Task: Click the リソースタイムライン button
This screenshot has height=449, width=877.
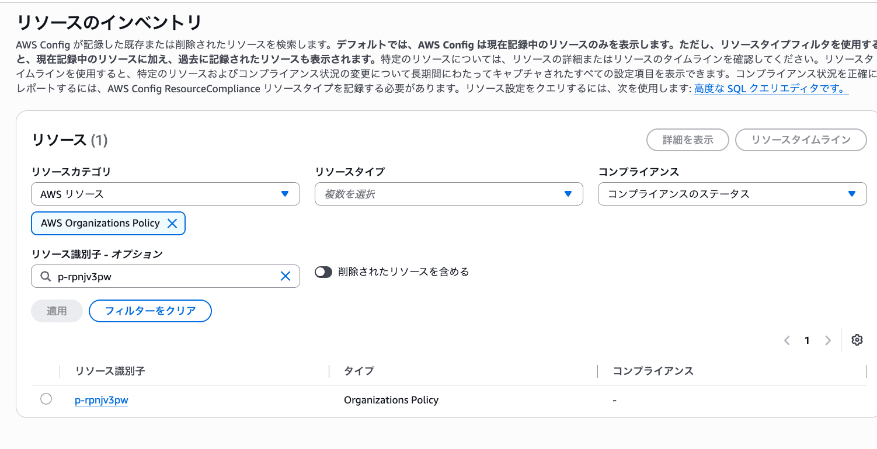Action: tap(801, 140)
